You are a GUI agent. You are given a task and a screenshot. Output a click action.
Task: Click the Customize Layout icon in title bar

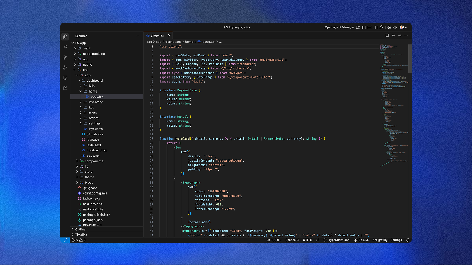coord(358,27)
